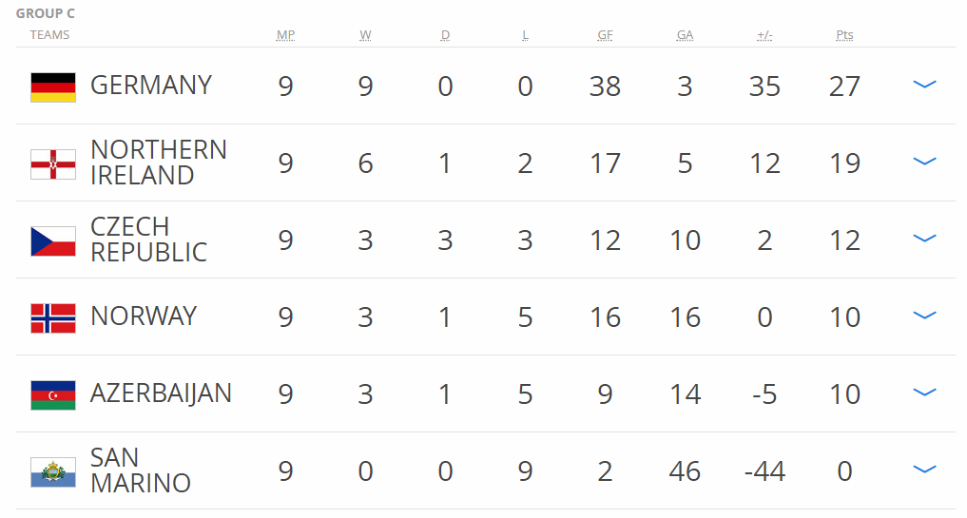Open Norway's row details chevron
Screen dimensions: 967x518
click(x=924, y=316)
